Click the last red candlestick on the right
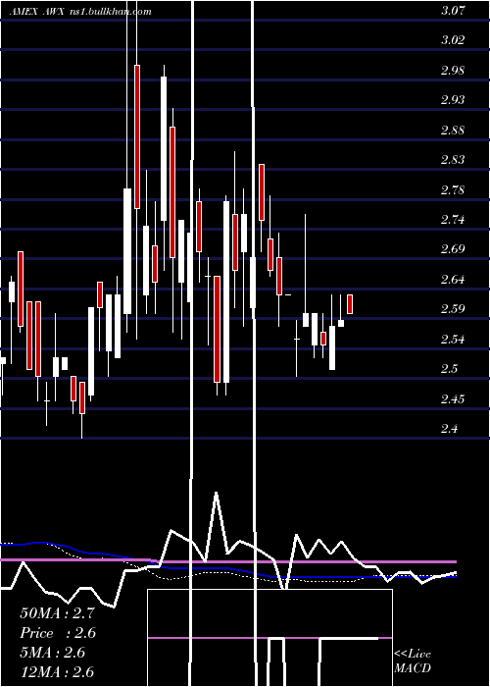The width and height of the screenshot is (490, 687). coord(350,304)
